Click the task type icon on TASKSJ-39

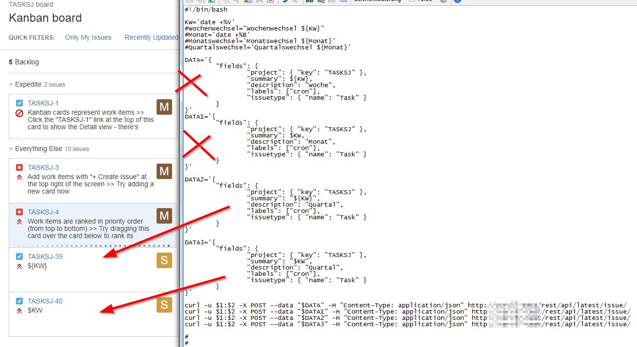pos(19,256)
